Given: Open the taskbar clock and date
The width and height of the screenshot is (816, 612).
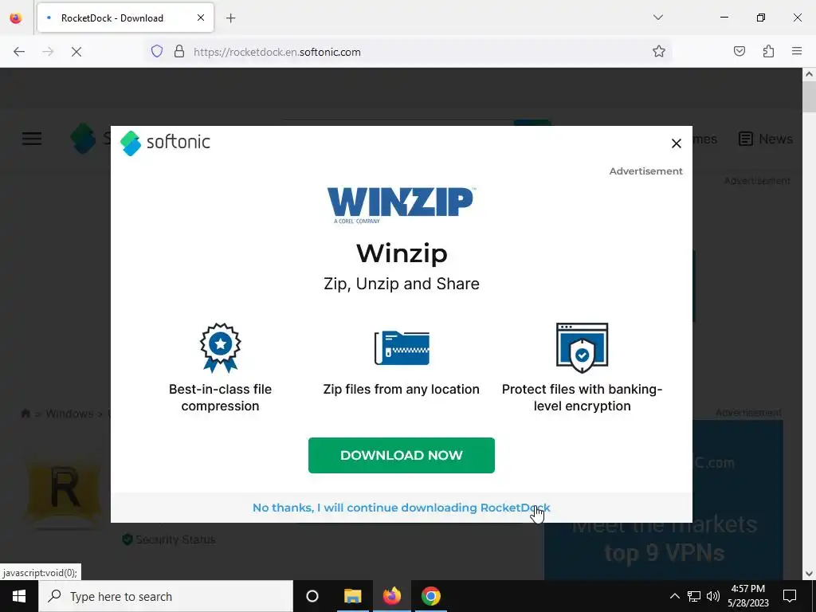Looking at the screenshot, I should coord(747,596).
